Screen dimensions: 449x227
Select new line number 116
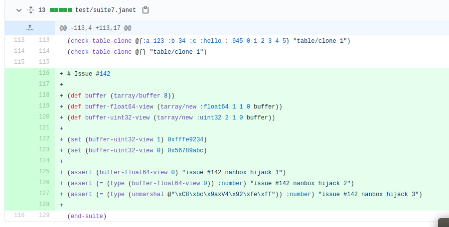coord(44,73)
